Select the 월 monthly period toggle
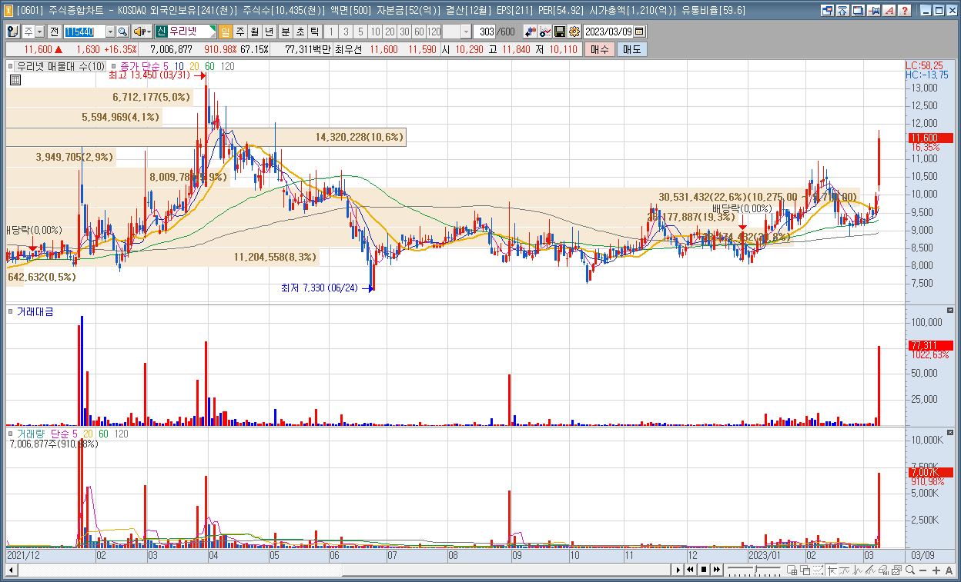The width and height of the screenshot is (961, 582). [254, 32]
